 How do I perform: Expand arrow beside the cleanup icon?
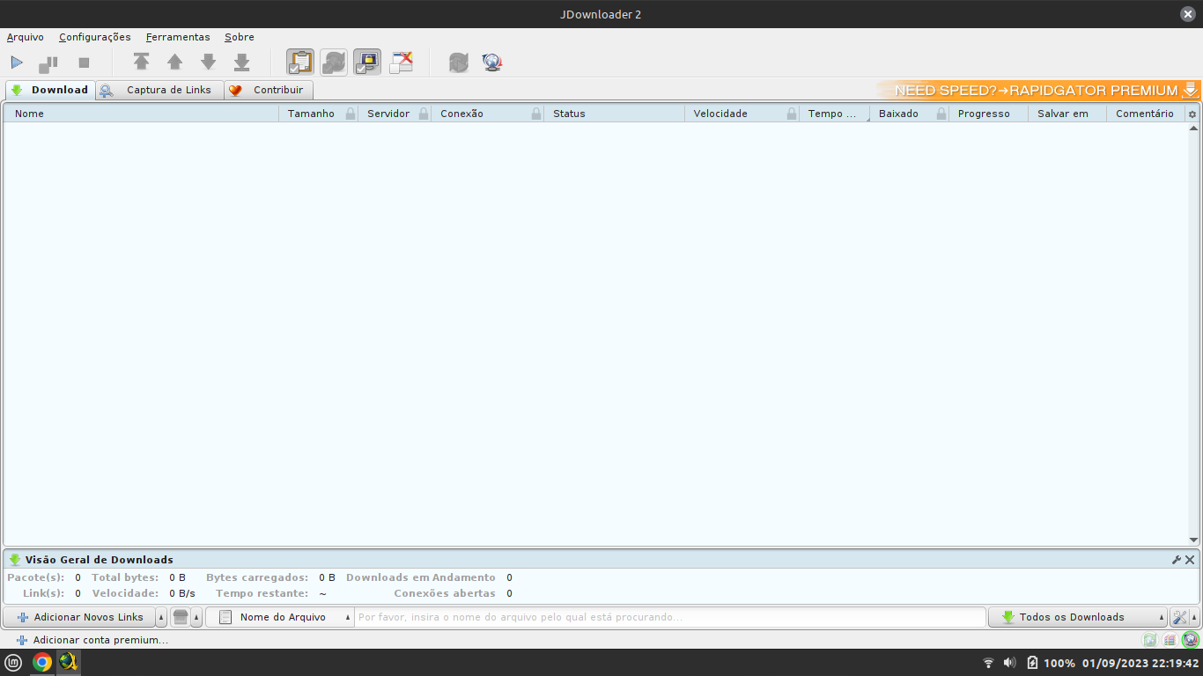196,617
